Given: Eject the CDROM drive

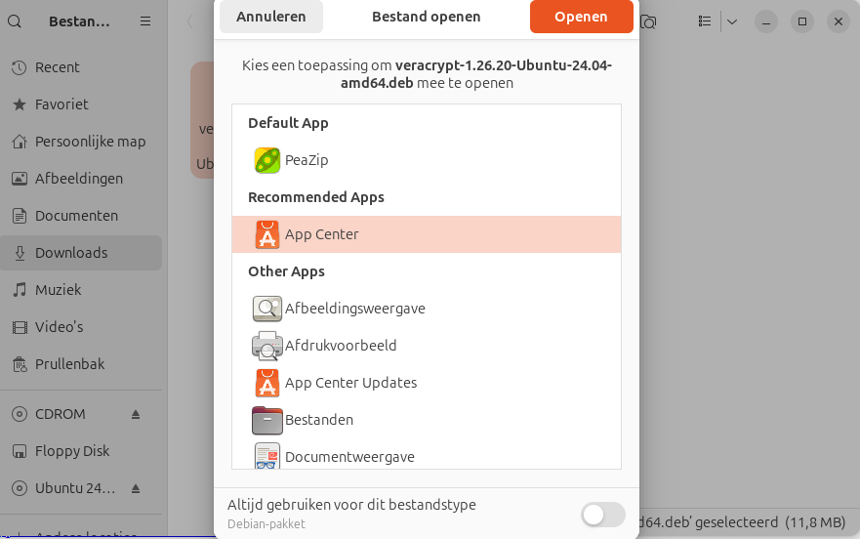Looking at the screenshot, I should pyautogui.click(x=136, y=414).
